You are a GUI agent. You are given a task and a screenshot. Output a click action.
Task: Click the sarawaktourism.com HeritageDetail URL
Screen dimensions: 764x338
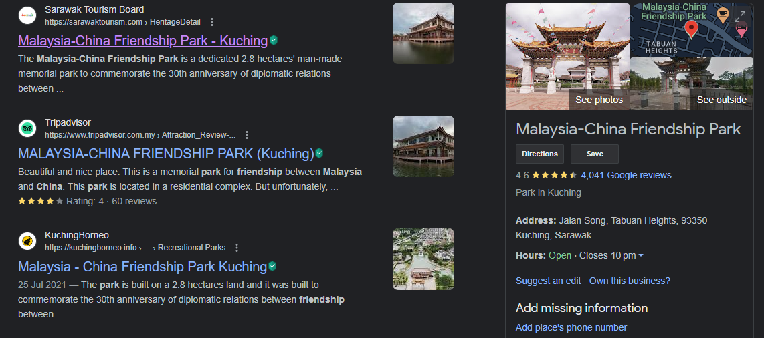pyautogui.click(x=123, y=22)
